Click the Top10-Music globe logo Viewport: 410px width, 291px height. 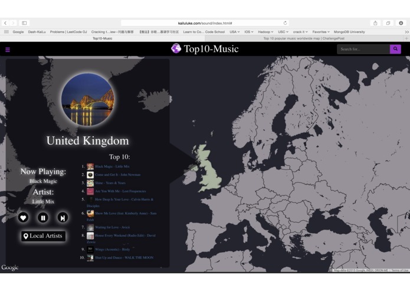coord(176,48)
